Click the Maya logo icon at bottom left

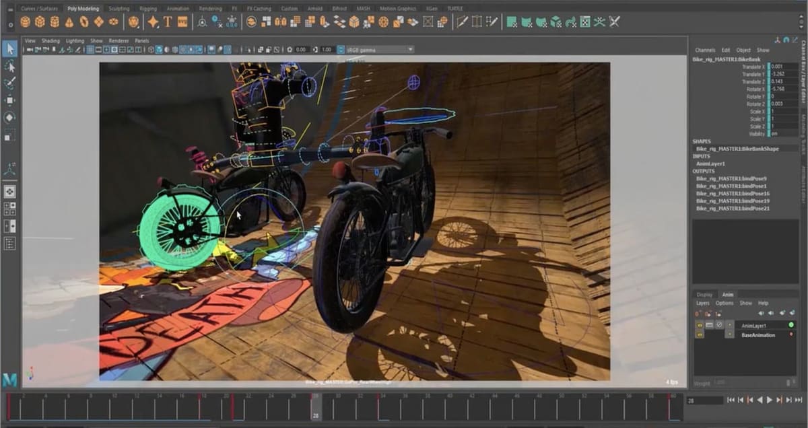coord(10,380)
